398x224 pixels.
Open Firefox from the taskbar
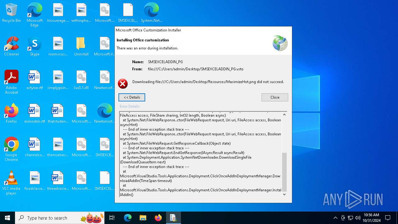pos(158,218)
